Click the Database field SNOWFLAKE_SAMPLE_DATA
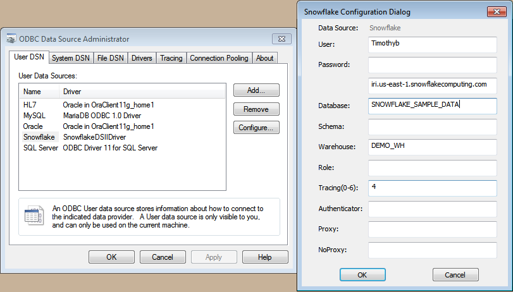Viewport: 513px width, 292px height. pos(433,106)
